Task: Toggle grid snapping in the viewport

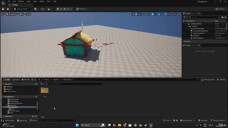Action: pos(153,14)
